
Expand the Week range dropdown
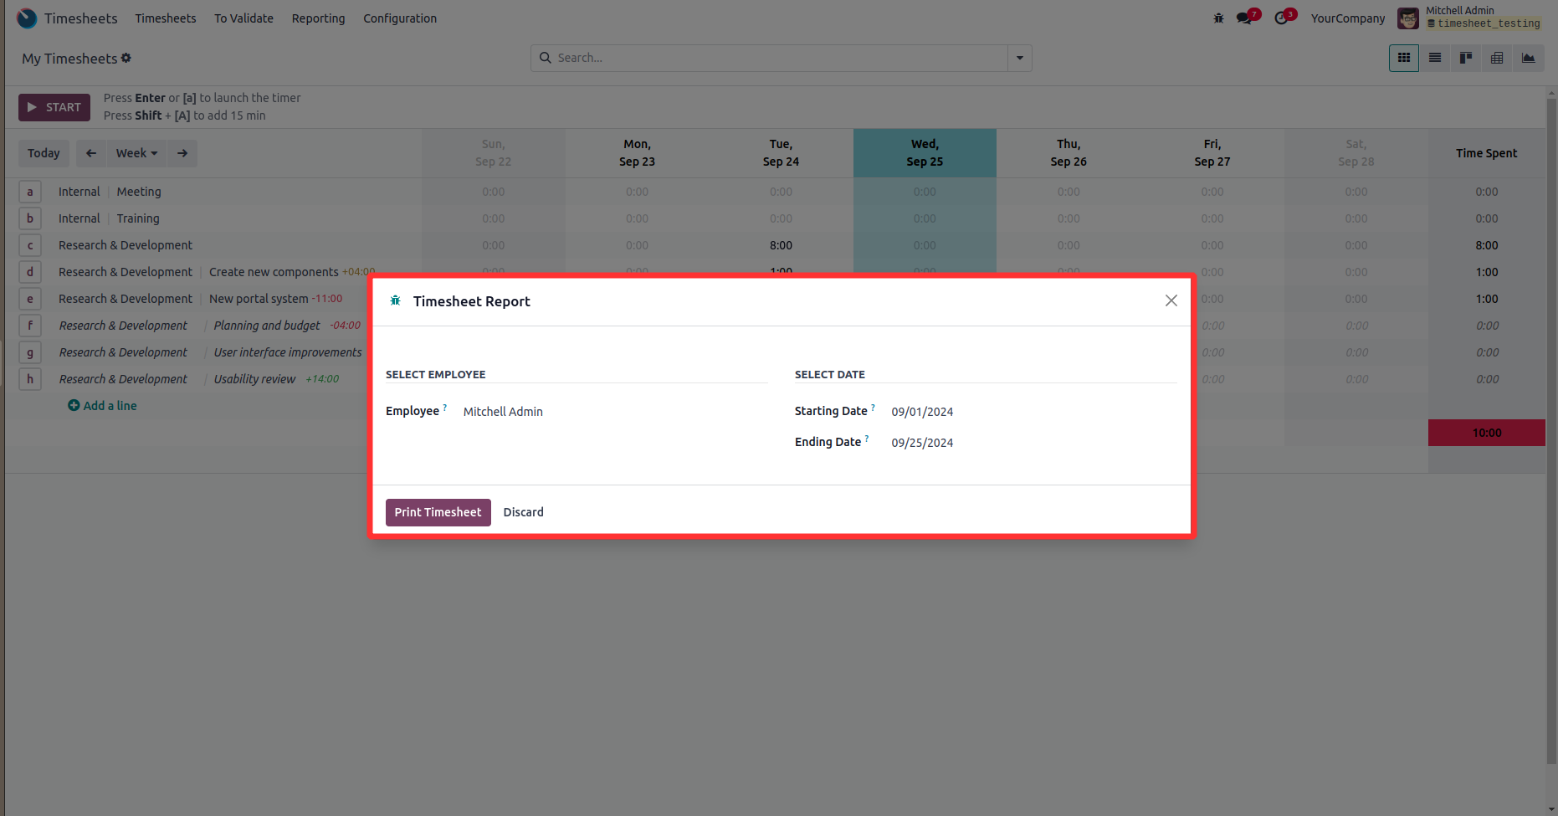pyautogui.click(x=136, y=153)
